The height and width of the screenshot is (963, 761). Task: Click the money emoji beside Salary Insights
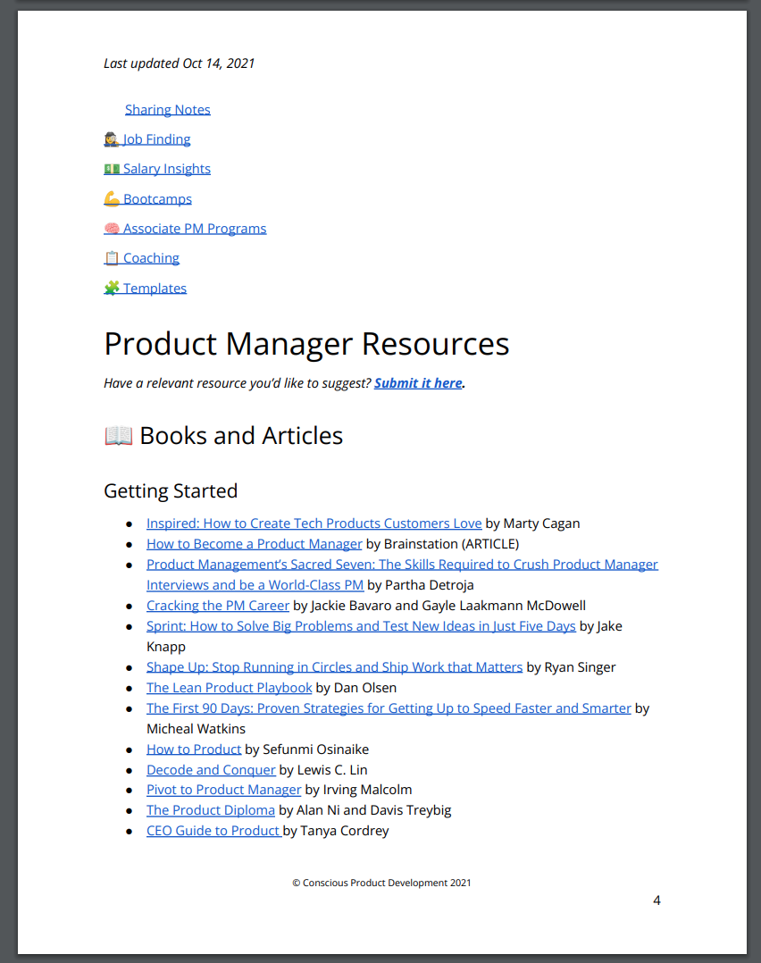tap(112, 169)
